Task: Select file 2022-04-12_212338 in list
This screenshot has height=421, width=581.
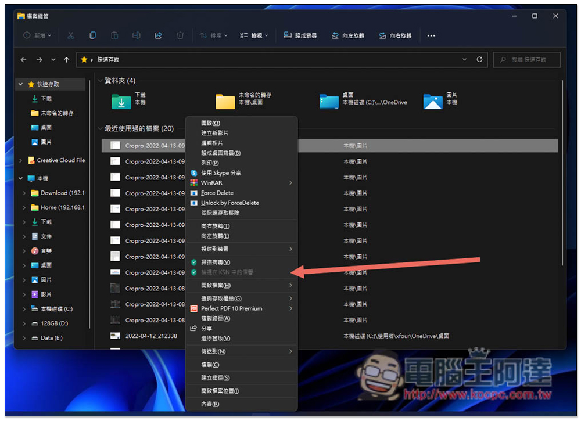Action: [151, 336]
